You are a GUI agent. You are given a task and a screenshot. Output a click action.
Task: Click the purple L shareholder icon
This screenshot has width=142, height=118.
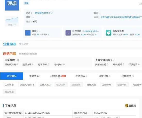(x=68, y=33)
